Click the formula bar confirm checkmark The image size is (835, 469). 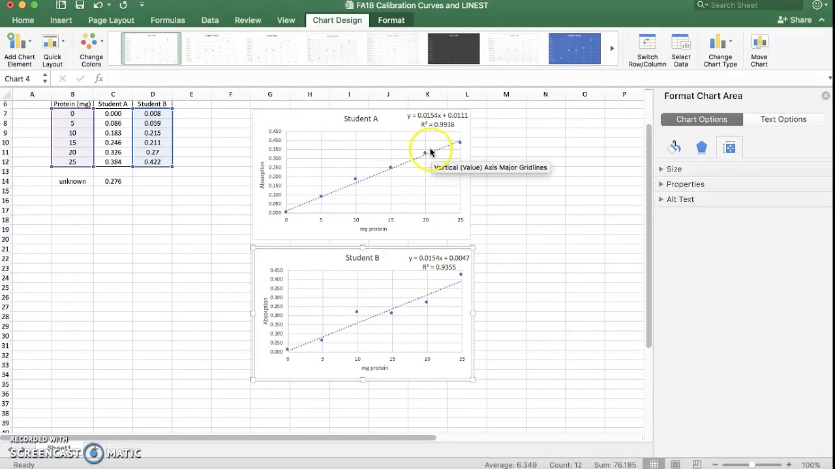pos(80,79)
